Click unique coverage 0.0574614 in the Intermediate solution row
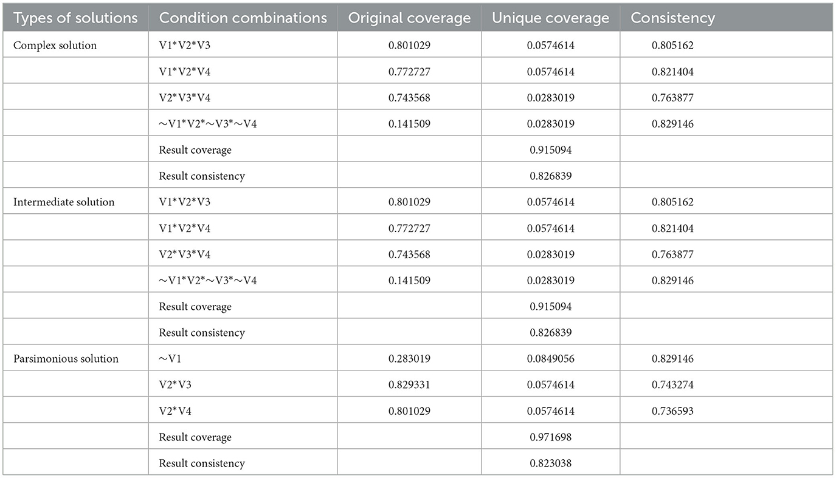The height and width of the screenshot is (478, 836). click(x=550, y=202)
